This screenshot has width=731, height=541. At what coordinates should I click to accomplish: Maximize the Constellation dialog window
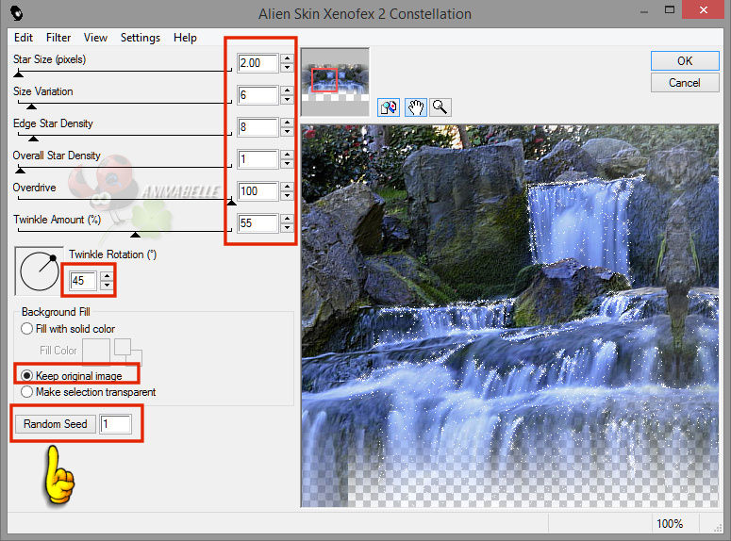[x=670, y=9]
